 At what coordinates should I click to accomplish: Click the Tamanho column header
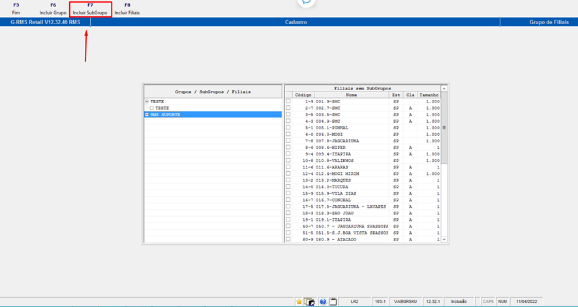tap(429, 95)
